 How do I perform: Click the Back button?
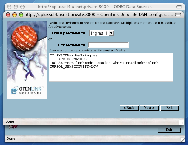[129, 108]
